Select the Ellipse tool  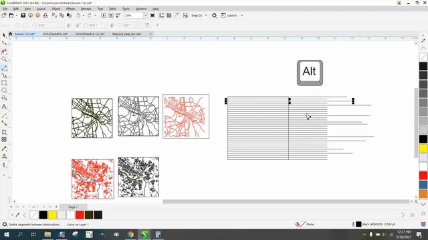4,91
